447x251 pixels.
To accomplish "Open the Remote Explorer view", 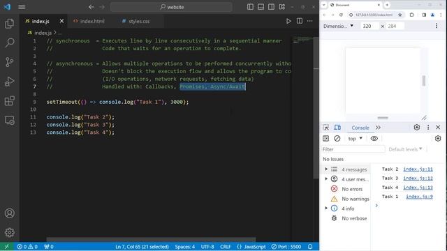I will (9, 121).
